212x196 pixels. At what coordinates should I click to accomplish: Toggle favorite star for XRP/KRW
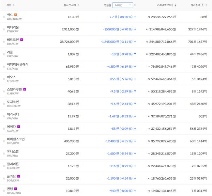click(x=4, y=54)
